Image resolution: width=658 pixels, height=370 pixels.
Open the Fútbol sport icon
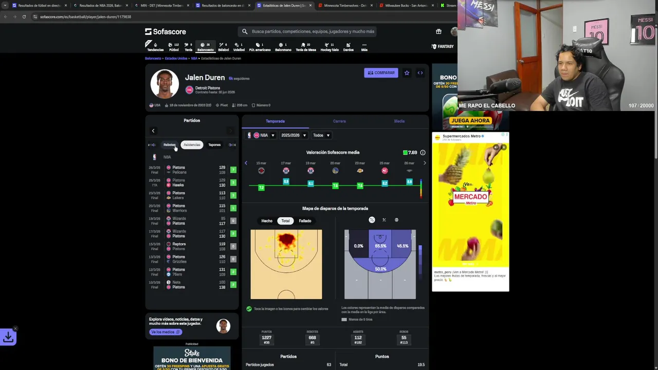point(174,47)
